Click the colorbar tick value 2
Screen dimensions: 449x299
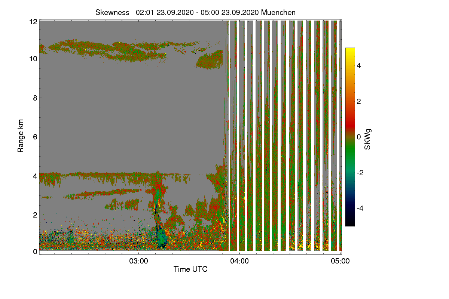359,101
